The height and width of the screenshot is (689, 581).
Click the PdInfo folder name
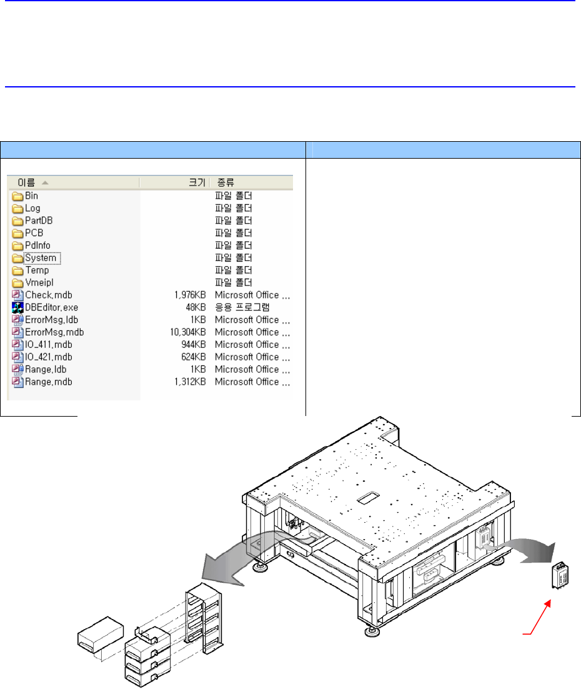pos(37,245)
